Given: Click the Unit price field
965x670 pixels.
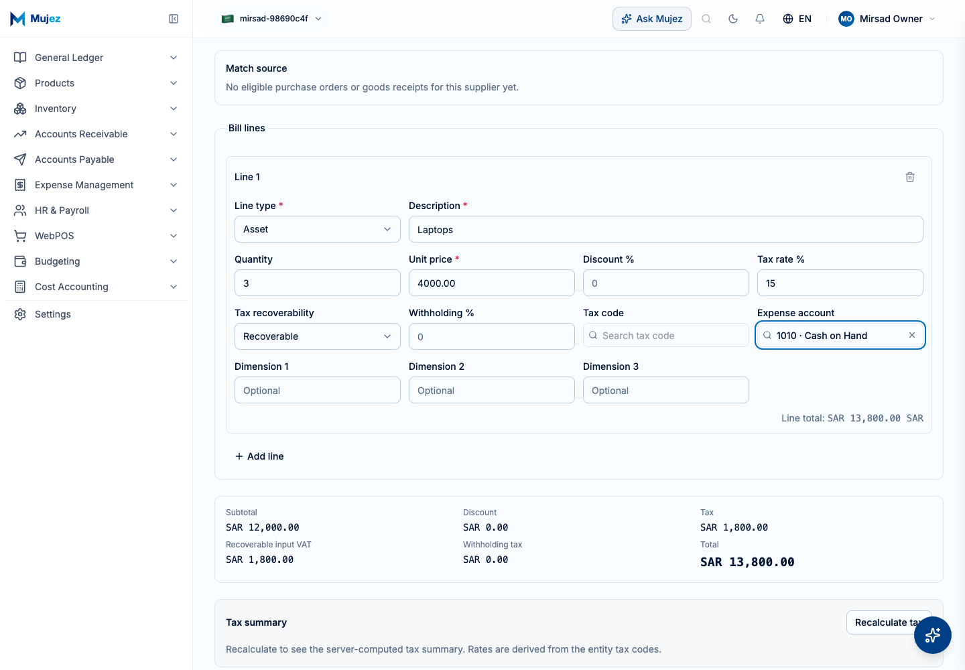Looking at the screenshot, I should [x=492, y=283].
